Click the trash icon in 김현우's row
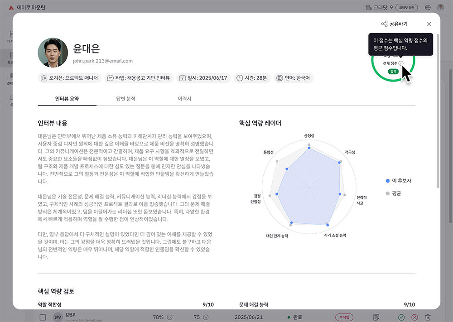 pos(428,317)
